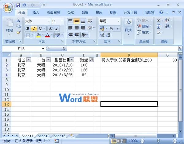184x144 pixels.
Task: Click the Save icon in quick access toolbar
Action: (18, 5)
